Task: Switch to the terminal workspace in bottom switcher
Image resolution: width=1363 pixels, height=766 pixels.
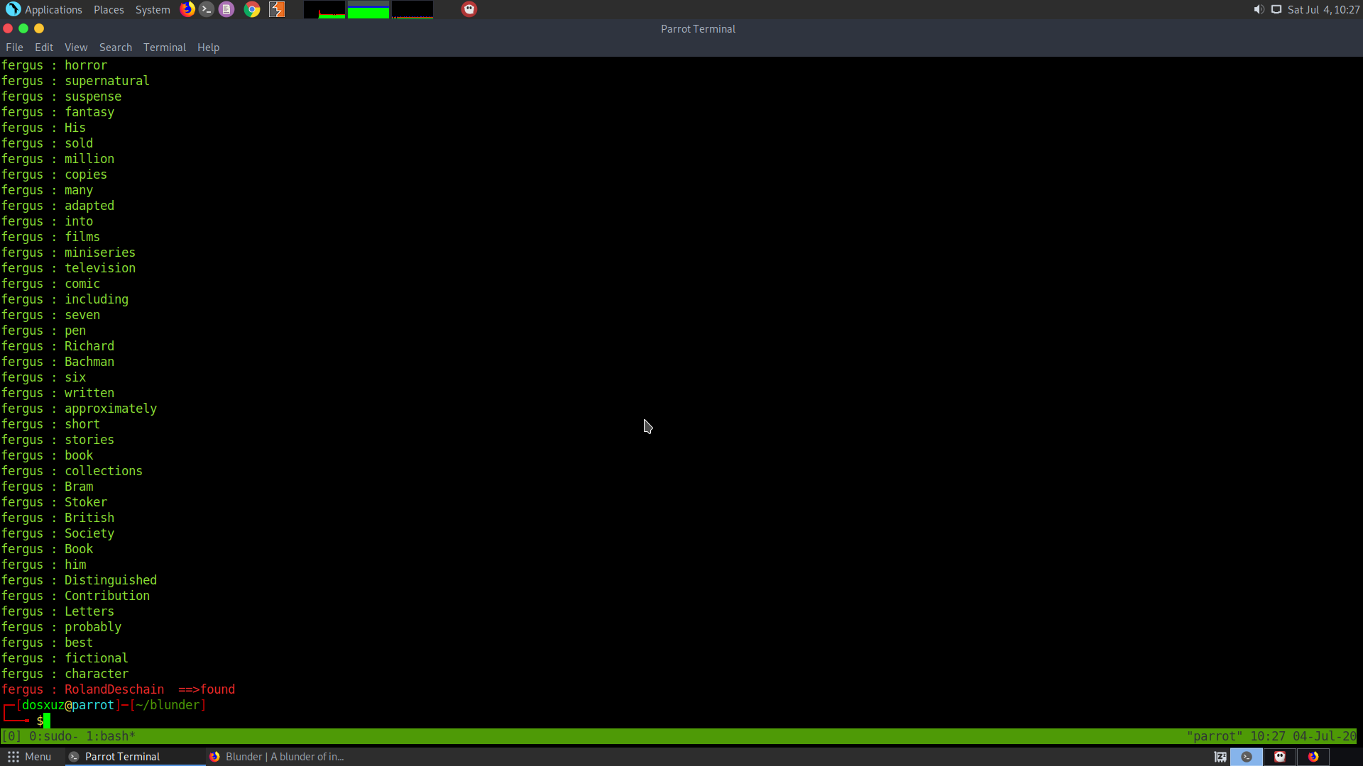Action: (x=1247, y=757)
